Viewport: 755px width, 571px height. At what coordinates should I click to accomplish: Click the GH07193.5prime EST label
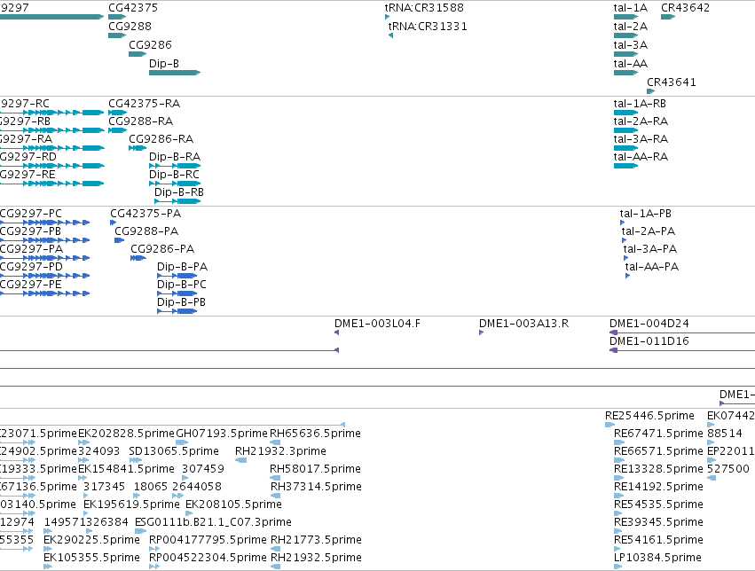click(222, 434)
